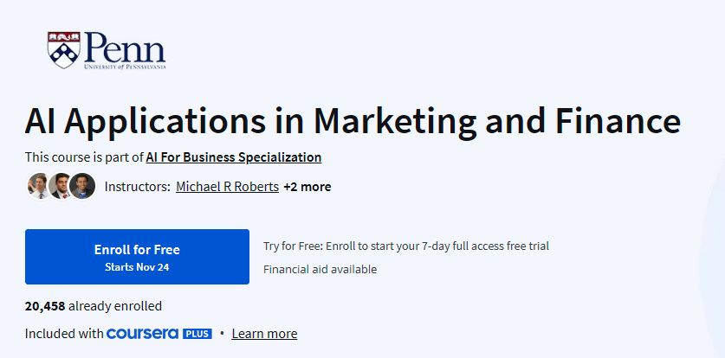Click the Instructors: label
This screenshot has height=358, width=725.
(x=137, y=187)
